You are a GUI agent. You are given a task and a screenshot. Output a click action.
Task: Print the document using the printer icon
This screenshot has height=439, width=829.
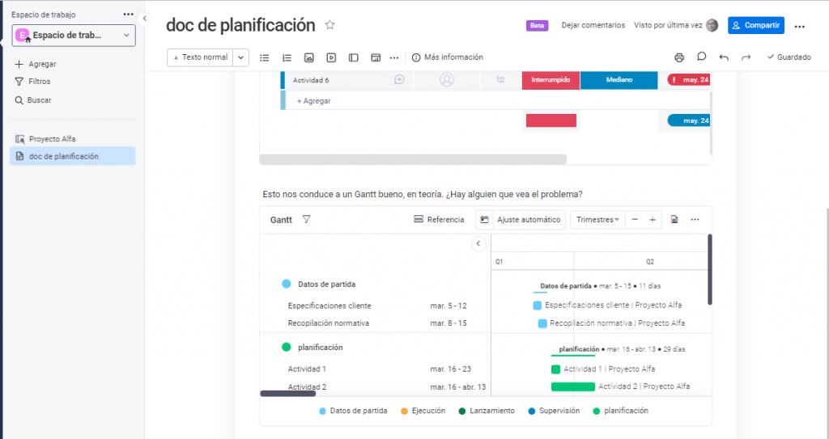(x=679, y=57)
